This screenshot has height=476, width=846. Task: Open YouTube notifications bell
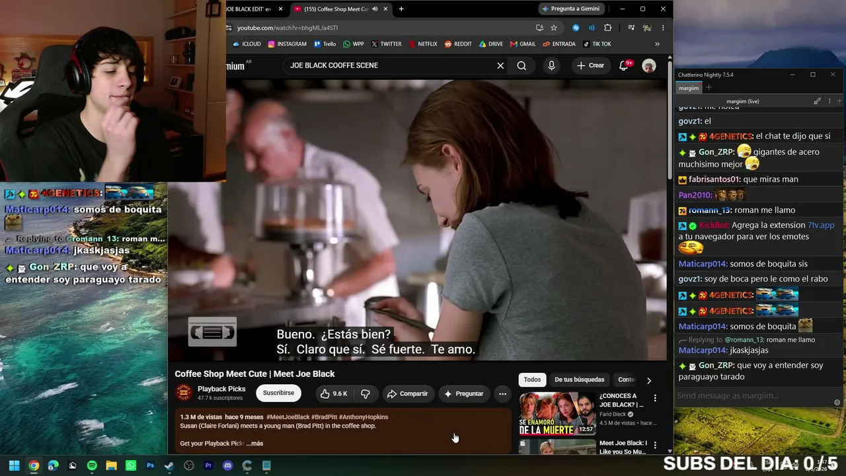pyautogui.click(x=623, y=65)
